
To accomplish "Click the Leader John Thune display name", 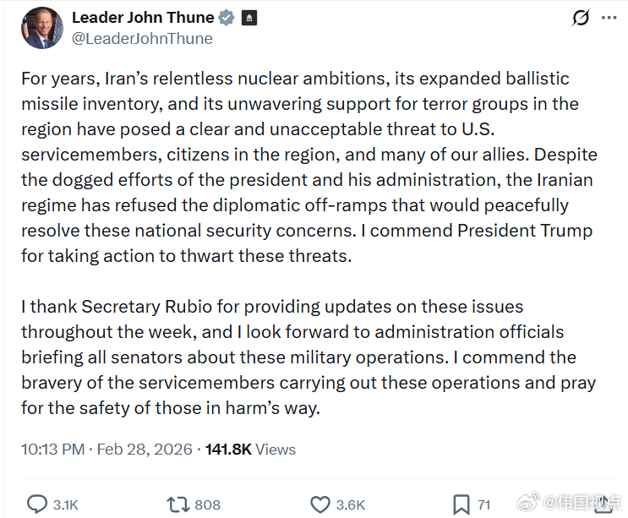I will pyautogui.click(x=143, y=18).
